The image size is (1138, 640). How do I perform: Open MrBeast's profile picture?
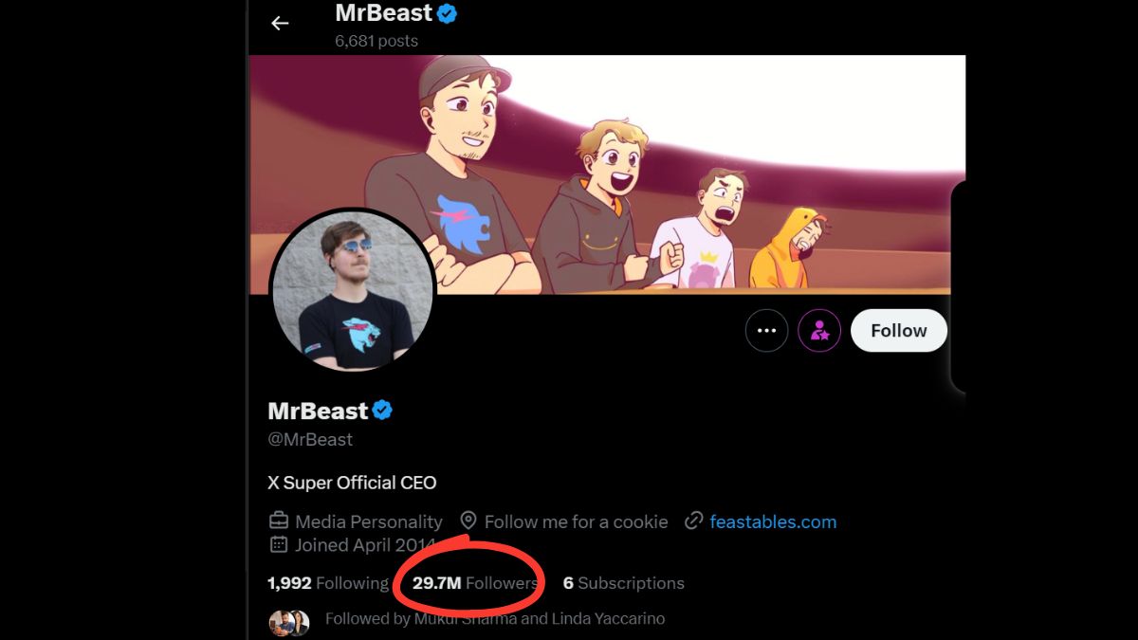pyautogui.click(x=353, y=290)
